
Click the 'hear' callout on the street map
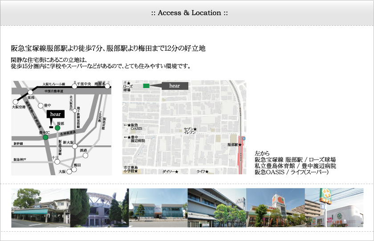coord(174,86)
